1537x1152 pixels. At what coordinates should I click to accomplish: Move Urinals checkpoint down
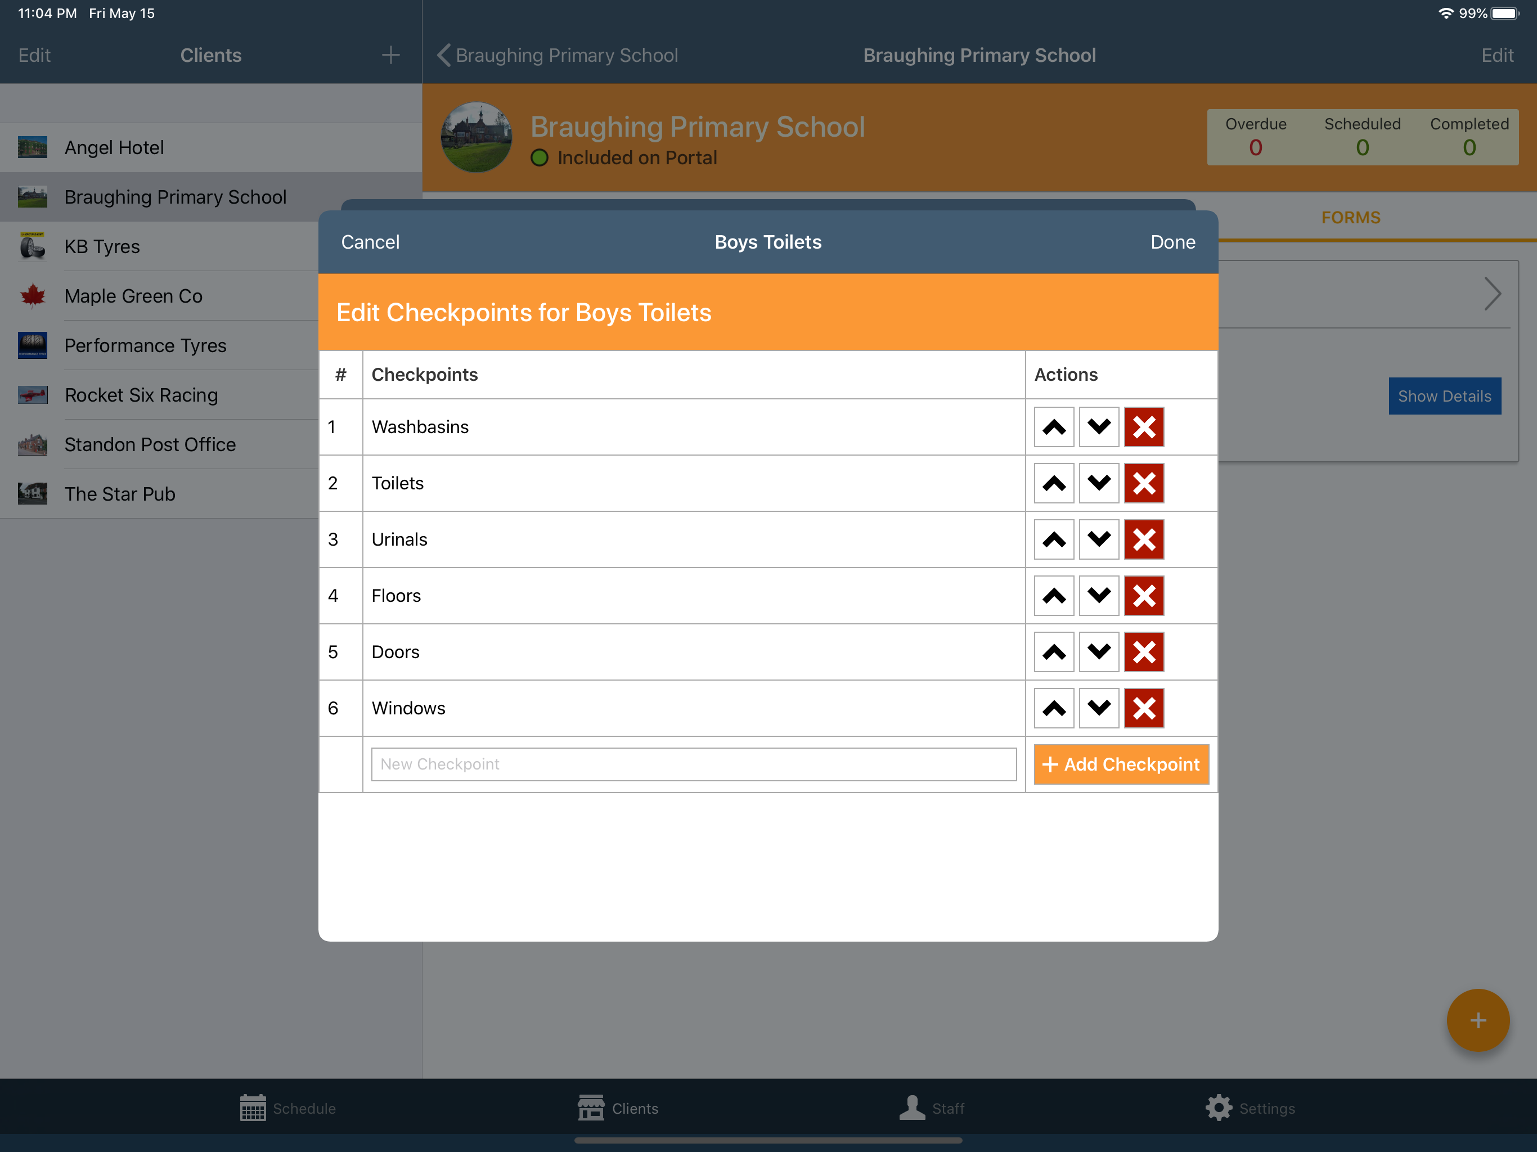click(1099, 539)
